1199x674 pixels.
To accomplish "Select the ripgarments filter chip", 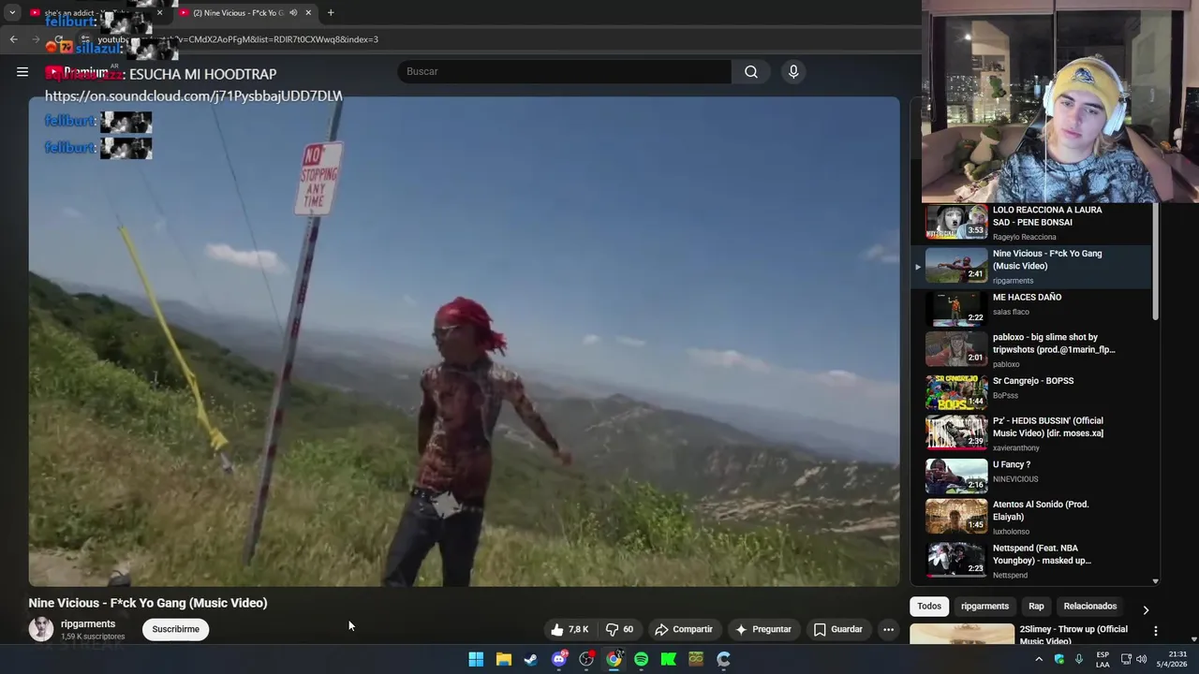I will pos(984,606).
